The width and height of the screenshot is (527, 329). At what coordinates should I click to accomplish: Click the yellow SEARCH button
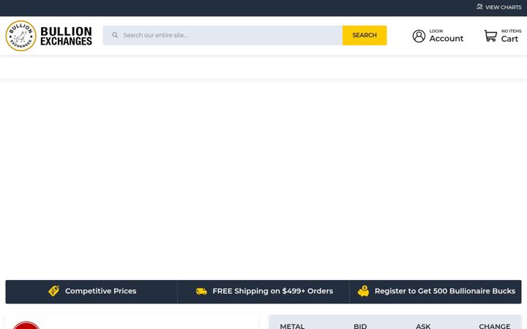365,35
